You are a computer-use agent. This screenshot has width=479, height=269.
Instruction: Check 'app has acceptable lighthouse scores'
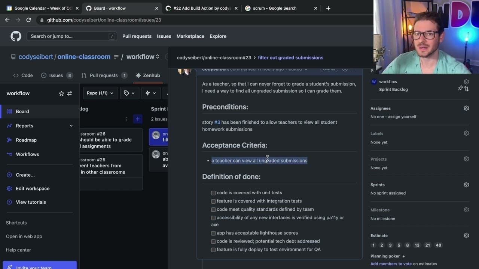213,233
